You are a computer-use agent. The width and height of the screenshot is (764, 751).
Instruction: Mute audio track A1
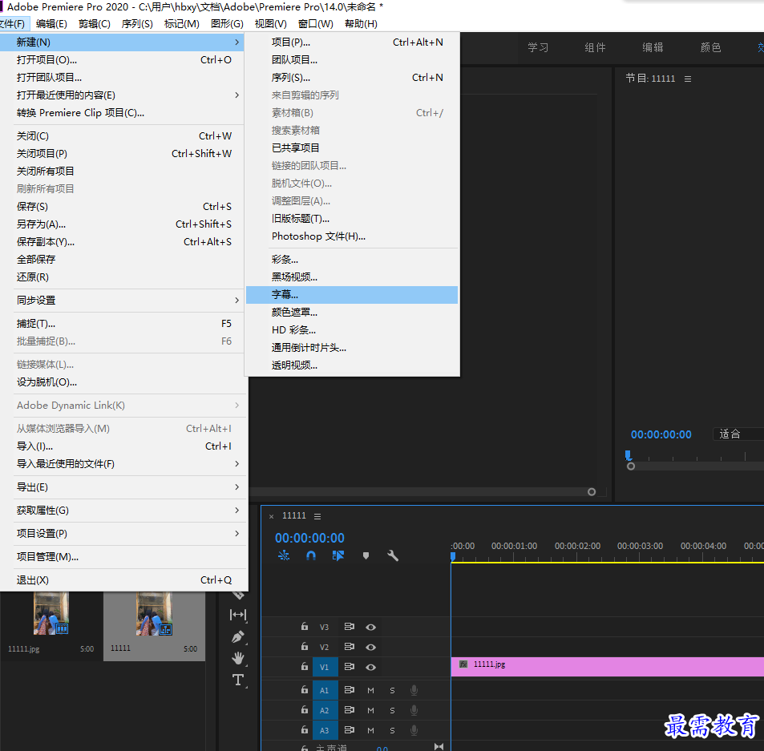point(371,691)
